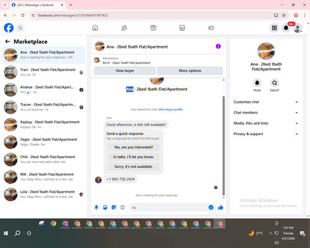Viewport: 310px width, 248px height.
Task: Search in conversation via magnifier icon
Action: (x=275, y=83)
